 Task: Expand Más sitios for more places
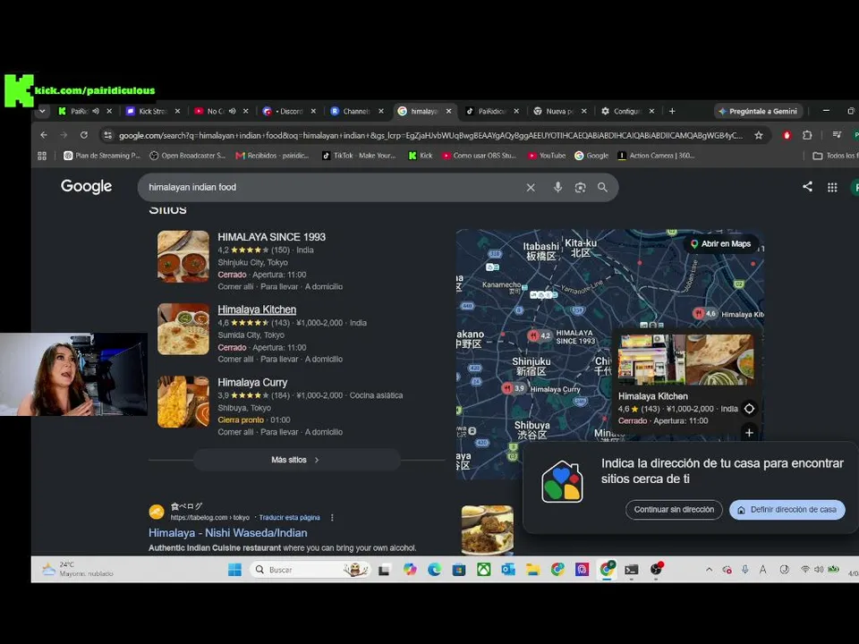pyautogui.click(x=296, y=460)
